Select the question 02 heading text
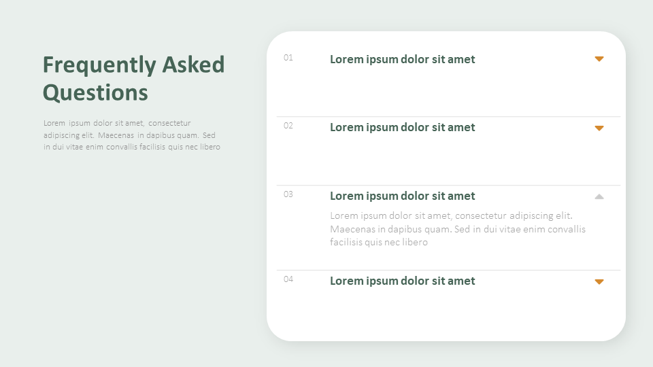653x367 pixels. [x=402, y=127]
